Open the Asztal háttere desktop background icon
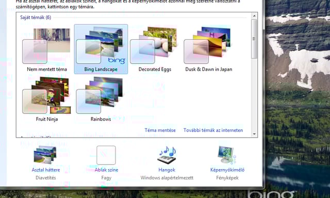This screenshot has width=330, height=198. pyautogui.click(x=45, y=155)
